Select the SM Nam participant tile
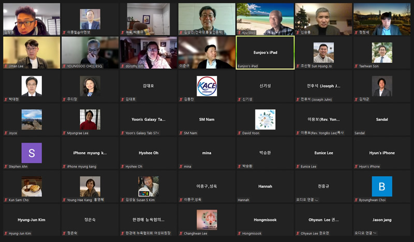The width and height of the screenshot is (414, 242). [x=206, y=119]
